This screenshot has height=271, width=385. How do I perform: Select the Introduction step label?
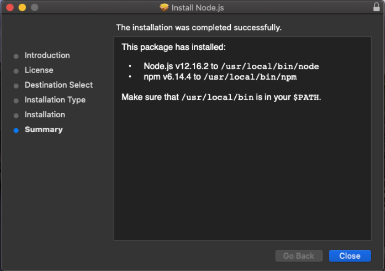[x=47, y=55]
